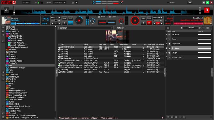Click the left deck jog wheel
214x140 pixels.
coord(79,21)
